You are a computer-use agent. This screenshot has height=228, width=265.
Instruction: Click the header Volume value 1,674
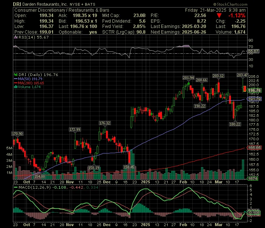tap(239, 32)
